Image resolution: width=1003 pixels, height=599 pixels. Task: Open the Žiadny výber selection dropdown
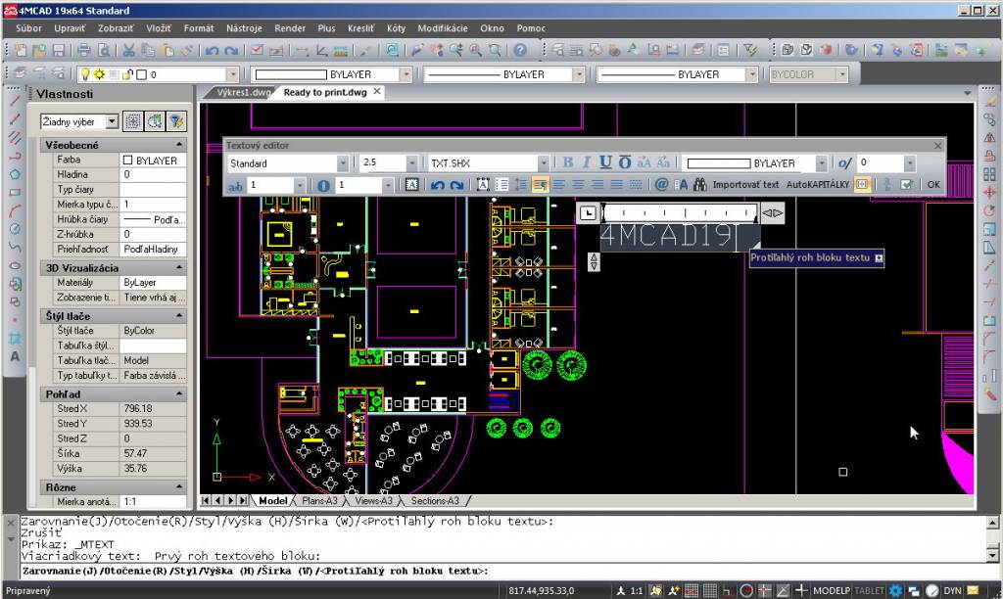tap(112, 121)
